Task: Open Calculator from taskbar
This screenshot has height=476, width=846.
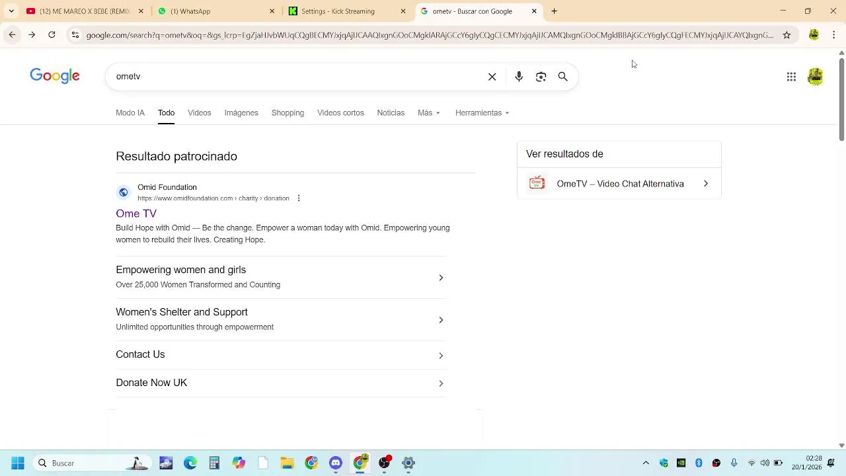Action: 214,463
